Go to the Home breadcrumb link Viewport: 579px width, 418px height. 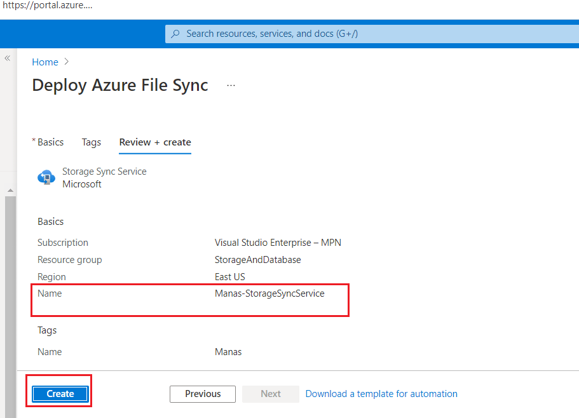coord(45,62)
